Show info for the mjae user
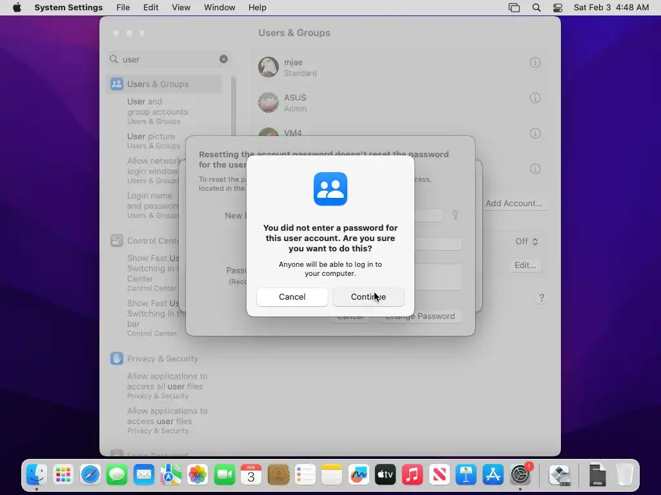 (535, 63)
